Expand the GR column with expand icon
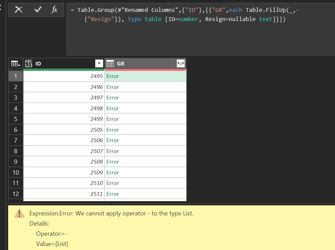 181,63
